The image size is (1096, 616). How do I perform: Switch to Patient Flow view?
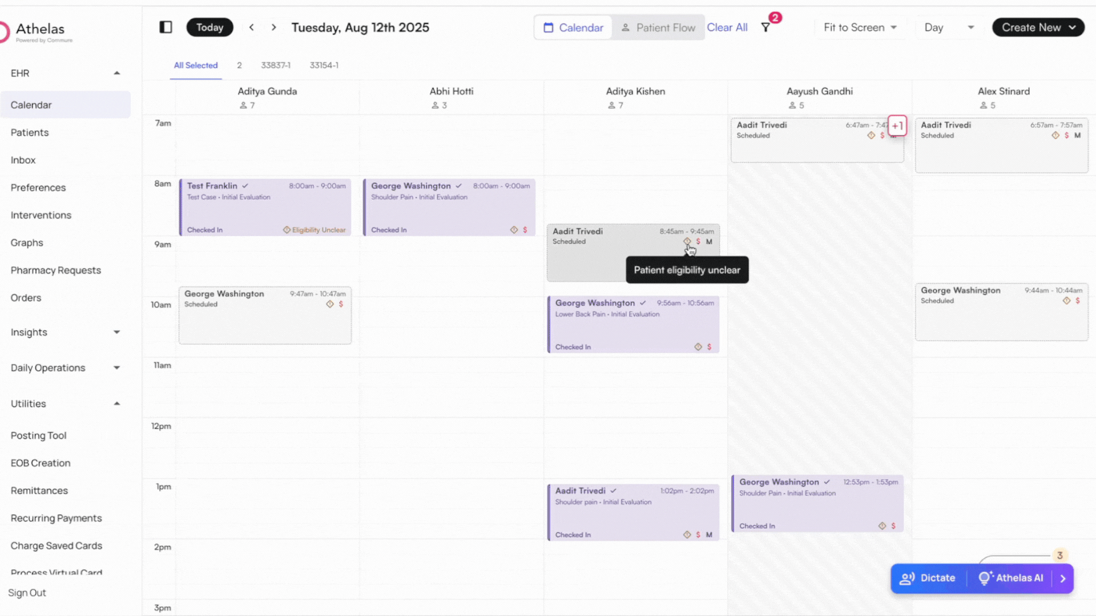tap(658, 27)
